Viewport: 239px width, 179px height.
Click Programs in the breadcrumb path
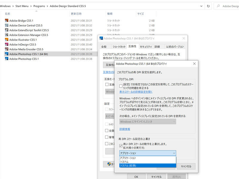[x=39, y=6]
